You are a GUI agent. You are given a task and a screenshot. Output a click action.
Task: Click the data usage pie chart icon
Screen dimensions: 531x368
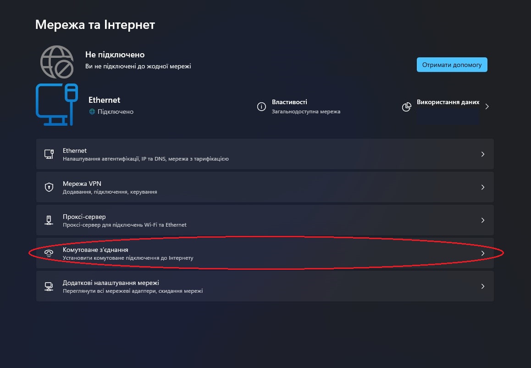pyautogui.click(x=406, y=107)
